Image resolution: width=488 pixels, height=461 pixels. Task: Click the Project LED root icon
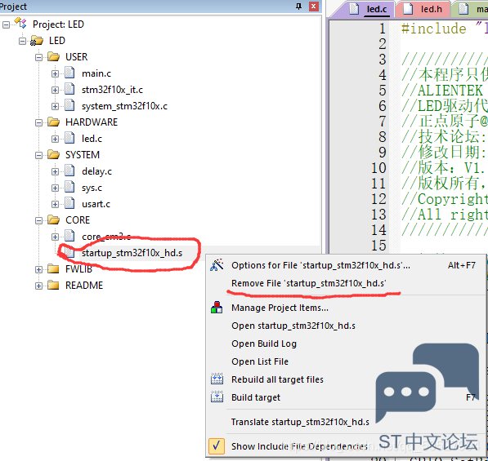pyautogui.click(x=20, y=24)
